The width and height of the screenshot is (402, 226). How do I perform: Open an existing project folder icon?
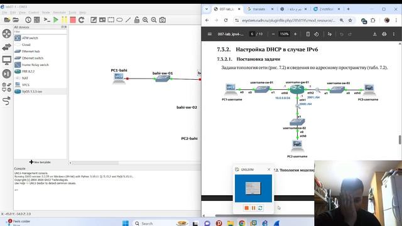click(x=16, y=19)
